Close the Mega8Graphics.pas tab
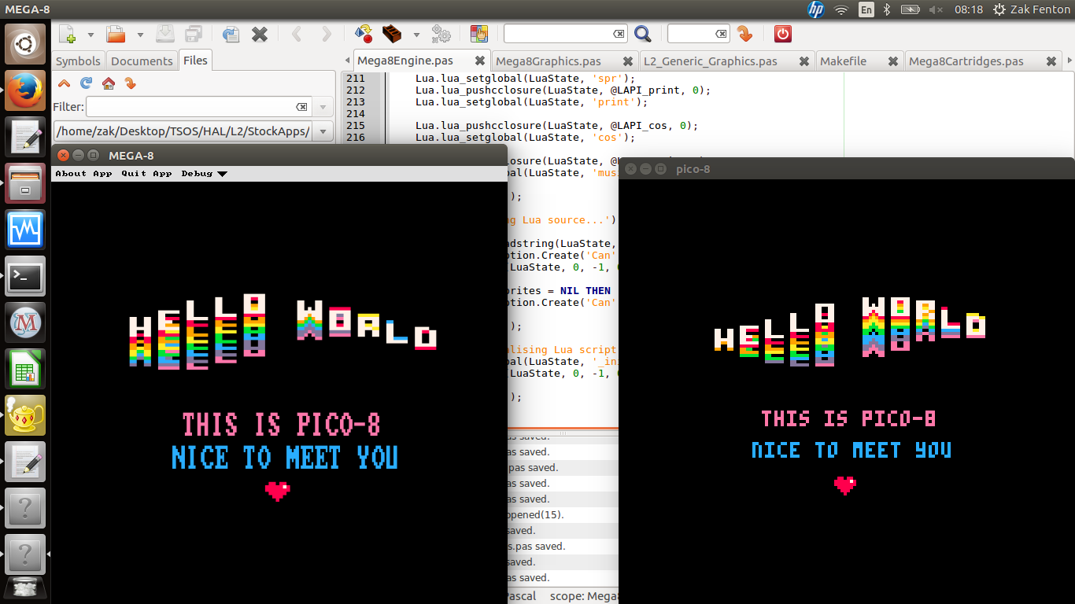This screenshot has height=604, width=1075. 627,61
